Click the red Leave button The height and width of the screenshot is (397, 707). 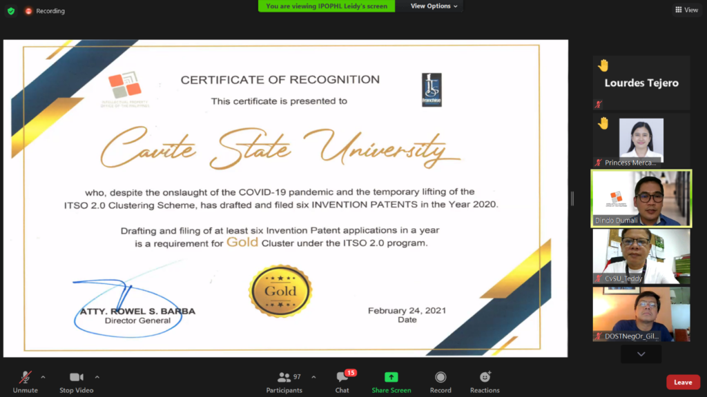click(x=683, y=382)
